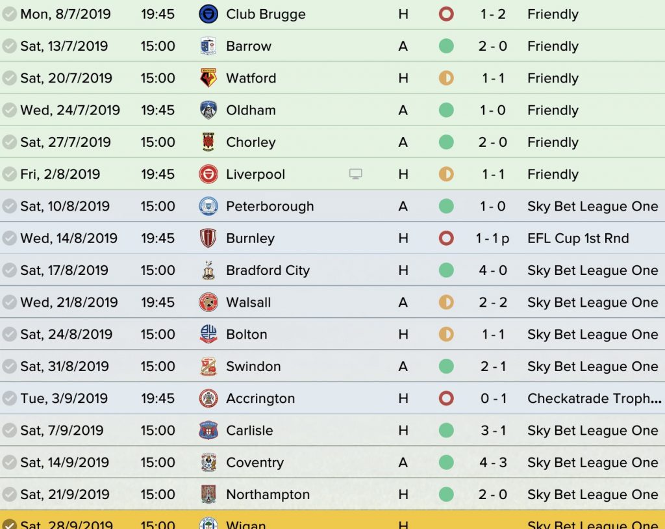This screenshot has height=529, width=665.
Task: Open the Accrington club badge
Action: coord(208,398)
